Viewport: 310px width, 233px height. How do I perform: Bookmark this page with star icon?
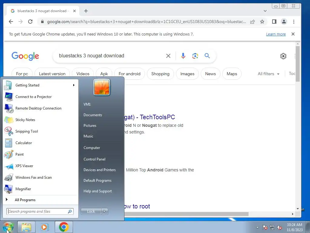(x=262, y=22)
